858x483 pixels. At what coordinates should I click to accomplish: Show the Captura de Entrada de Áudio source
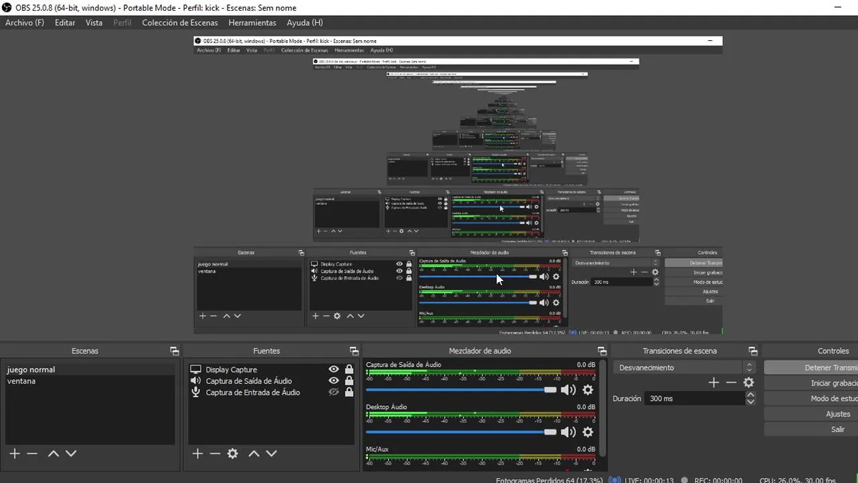tap(334, 392)
